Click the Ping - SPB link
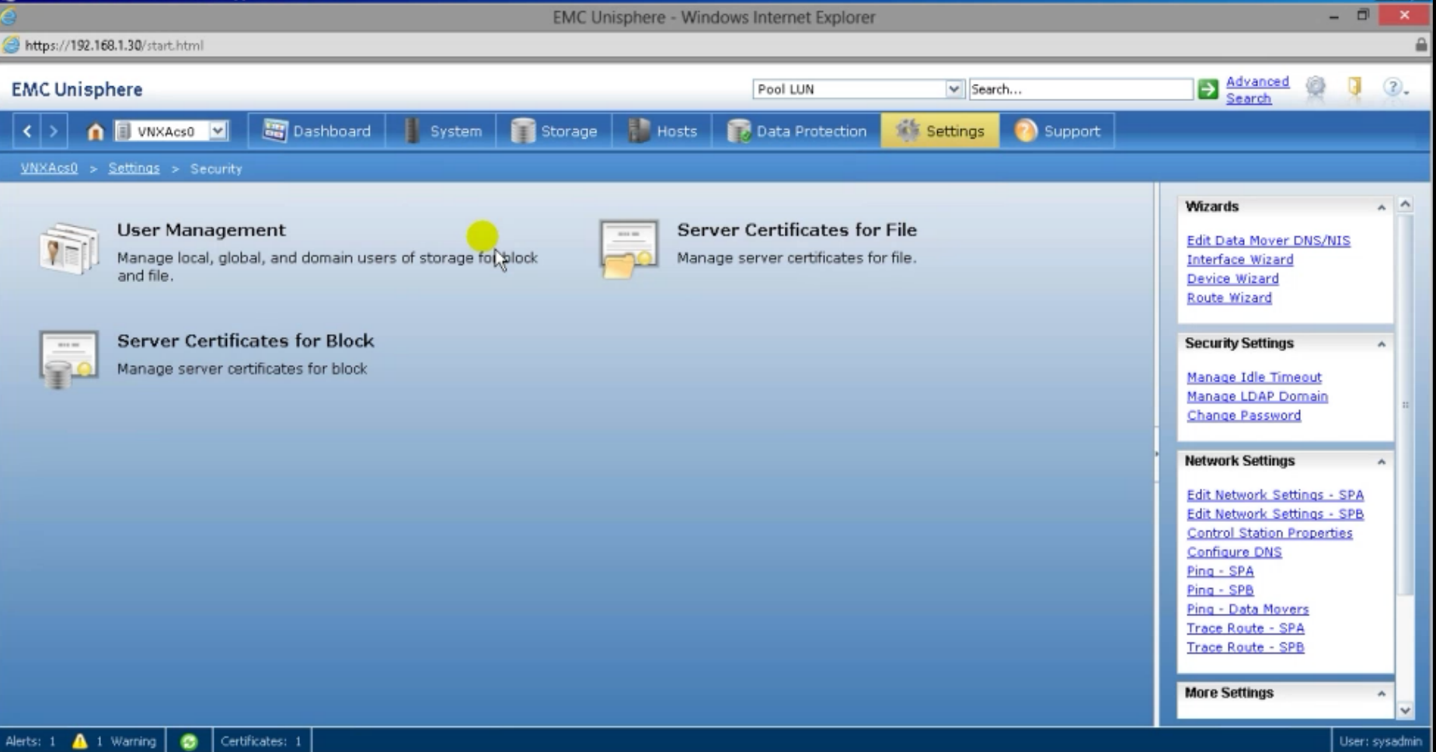This screenshot has height=752, width=1436. 1220,590
